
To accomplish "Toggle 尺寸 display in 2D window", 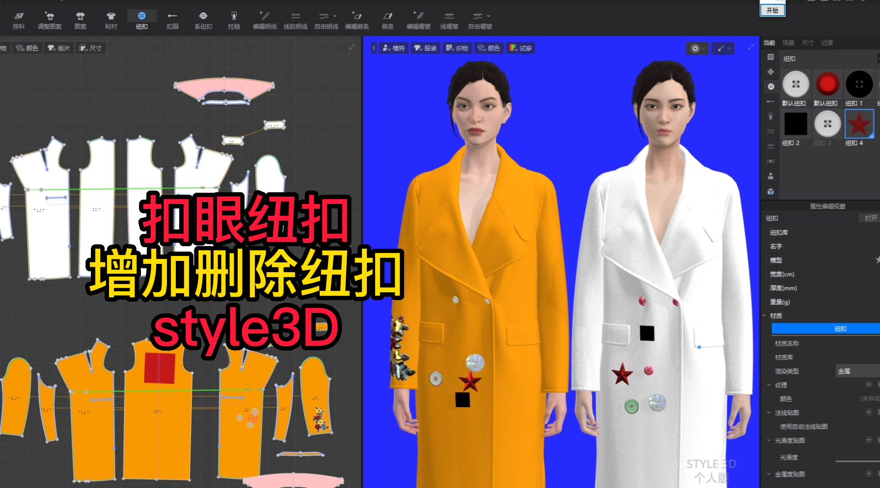I will coord(91,48).
